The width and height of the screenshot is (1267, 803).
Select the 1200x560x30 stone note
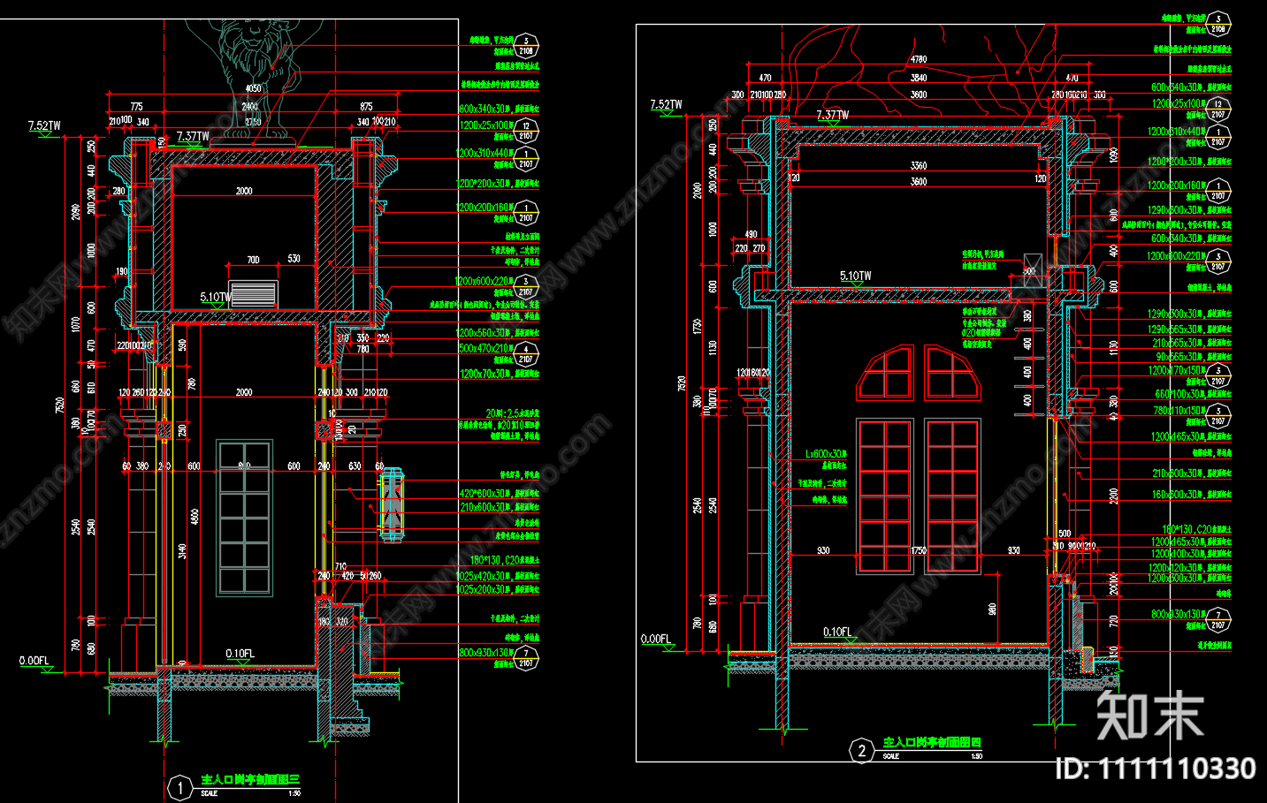(x=498, y=333)
